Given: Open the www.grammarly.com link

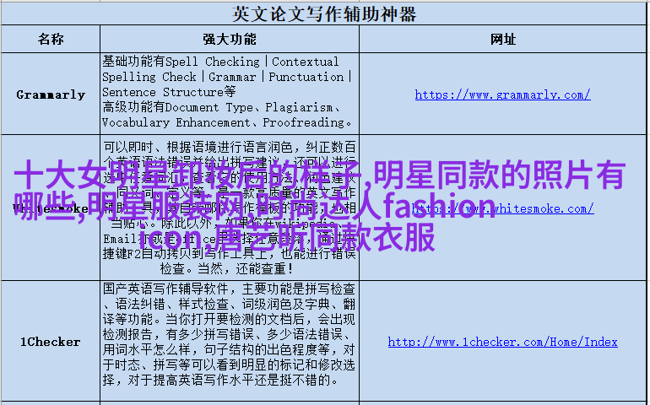Looking at the screenshot, I should (502, 94).
